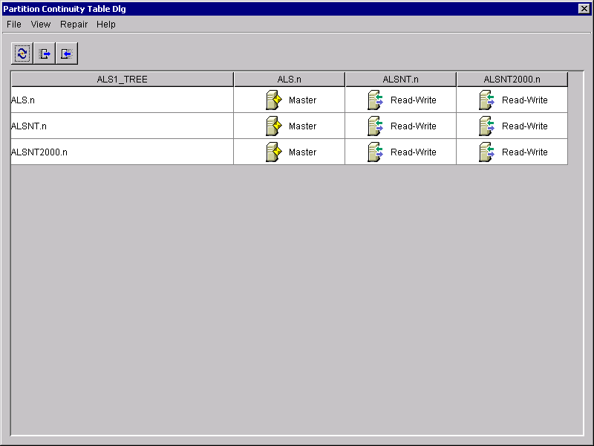Viewport: 594px width, 446px height.
Task: Click Read-Write icon in ALS.n row, ALSNT2000.n column
Action: click(487, 100)
